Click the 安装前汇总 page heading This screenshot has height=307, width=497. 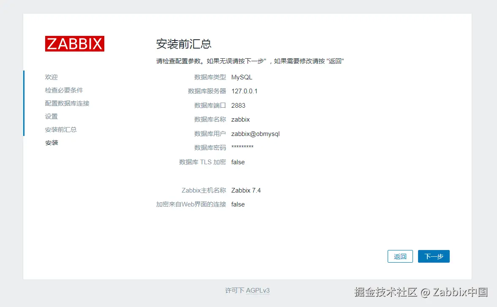click(184, 44)
